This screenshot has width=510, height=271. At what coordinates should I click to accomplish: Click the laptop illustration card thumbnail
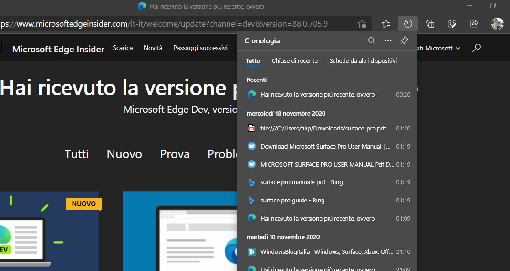tap(179, 231)
